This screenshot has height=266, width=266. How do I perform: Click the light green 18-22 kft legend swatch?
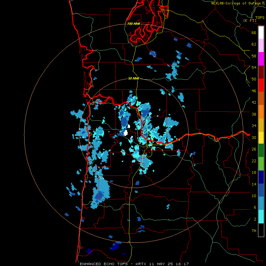pyautogui.click(x=261, y=164)
